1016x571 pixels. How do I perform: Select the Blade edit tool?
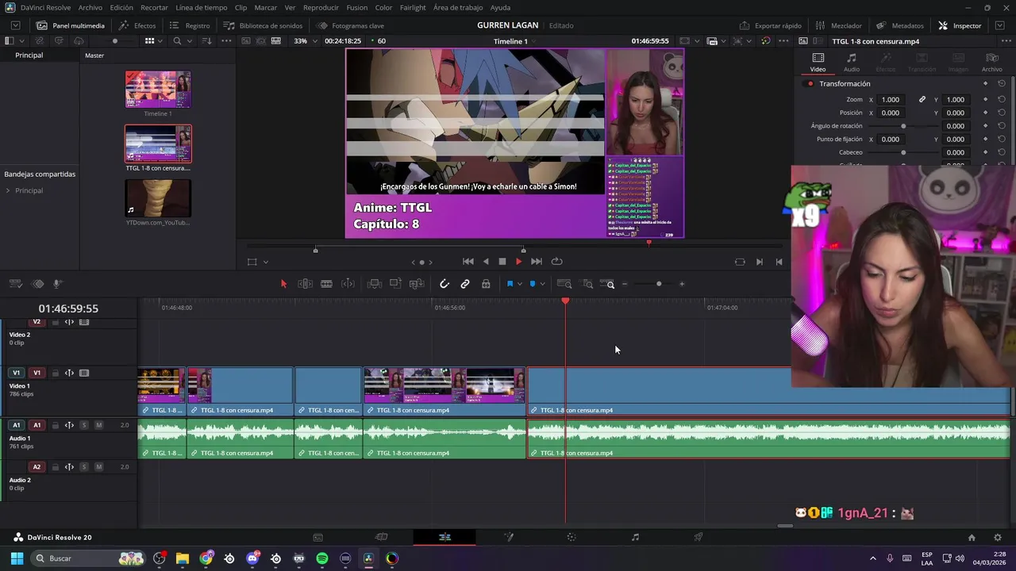[x=326, y=284]
